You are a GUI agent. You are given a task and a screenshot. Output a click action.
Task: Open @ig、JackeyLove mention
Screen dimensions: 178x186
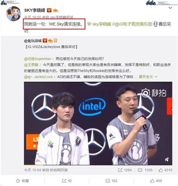pos(38,77)
